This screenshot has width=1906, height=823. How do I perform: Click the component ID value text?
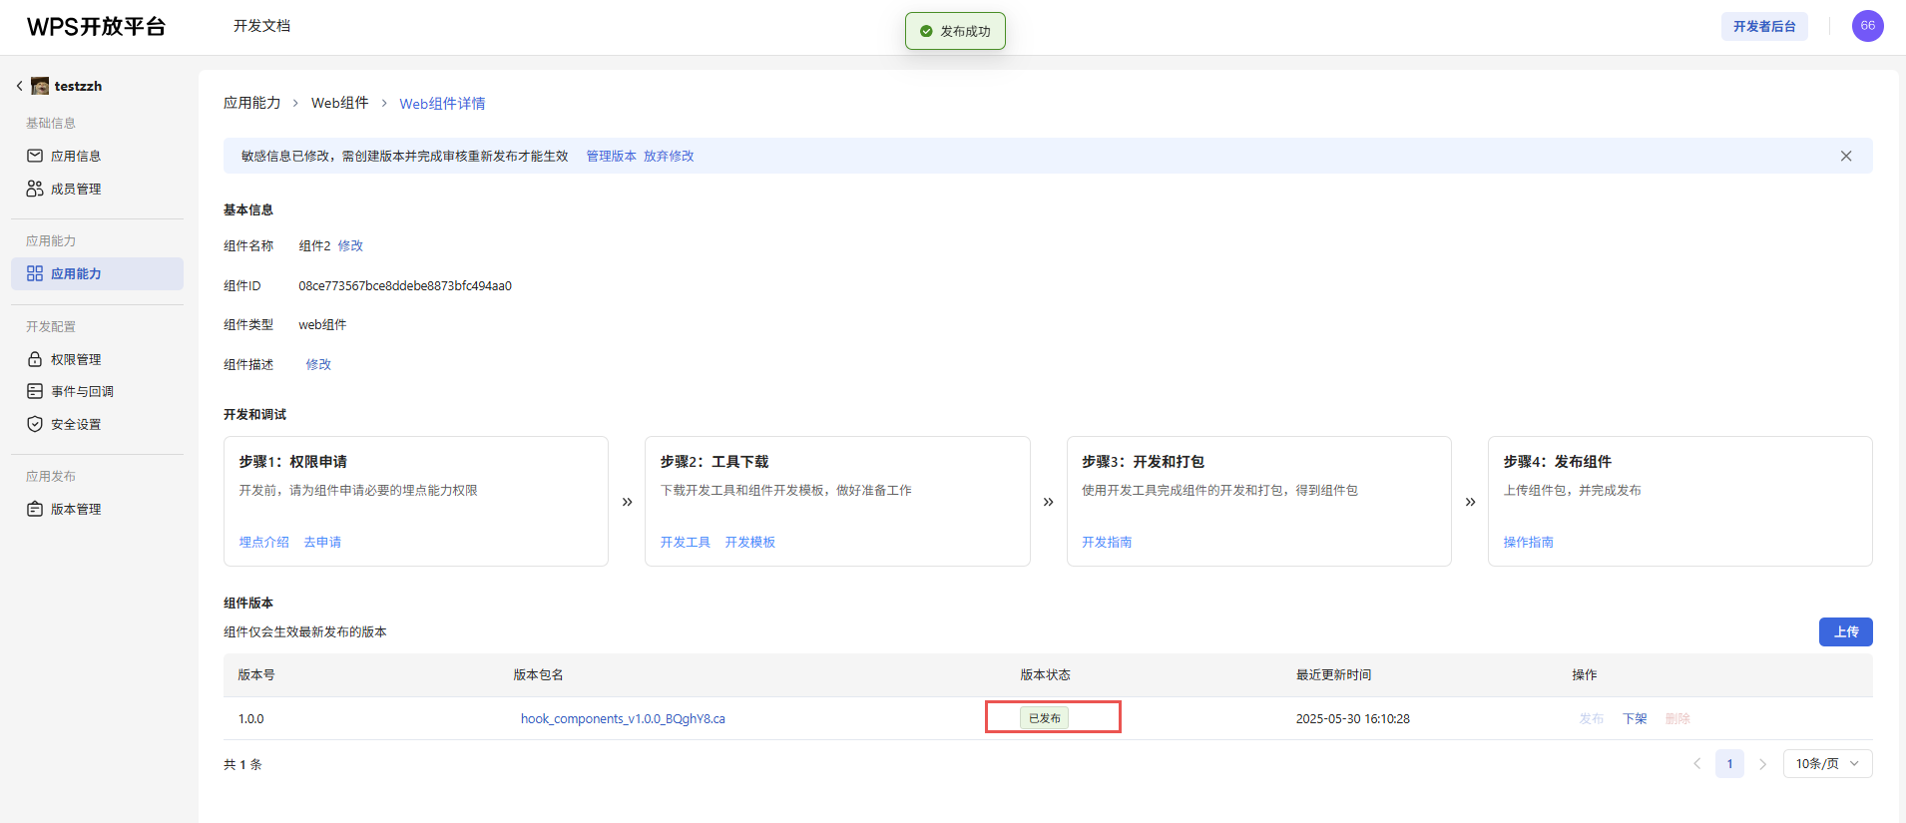click(405, 285)
